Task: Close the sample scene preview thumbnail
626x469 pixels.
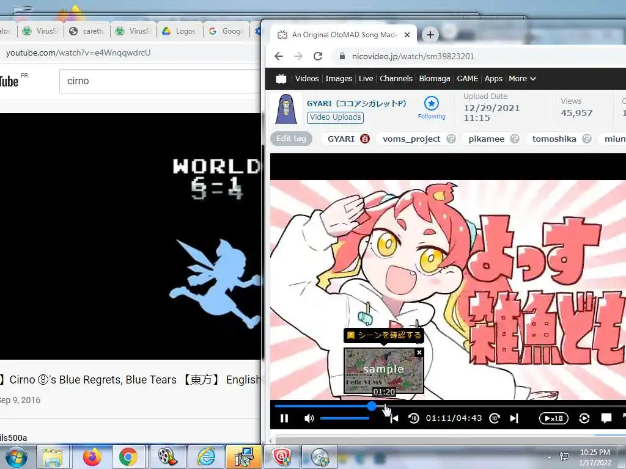Action: point(419,352)
